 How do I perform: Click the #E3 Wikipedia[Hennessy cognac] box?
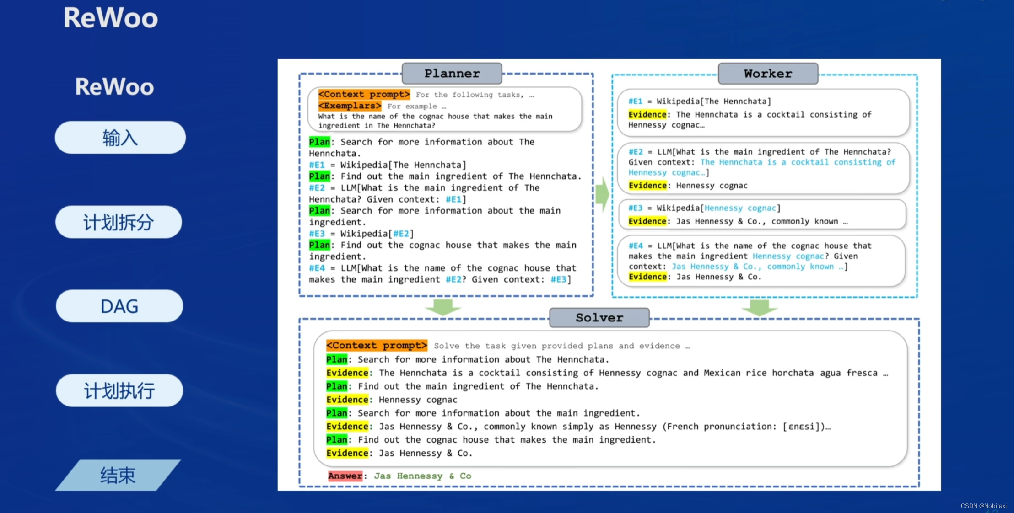762,214
